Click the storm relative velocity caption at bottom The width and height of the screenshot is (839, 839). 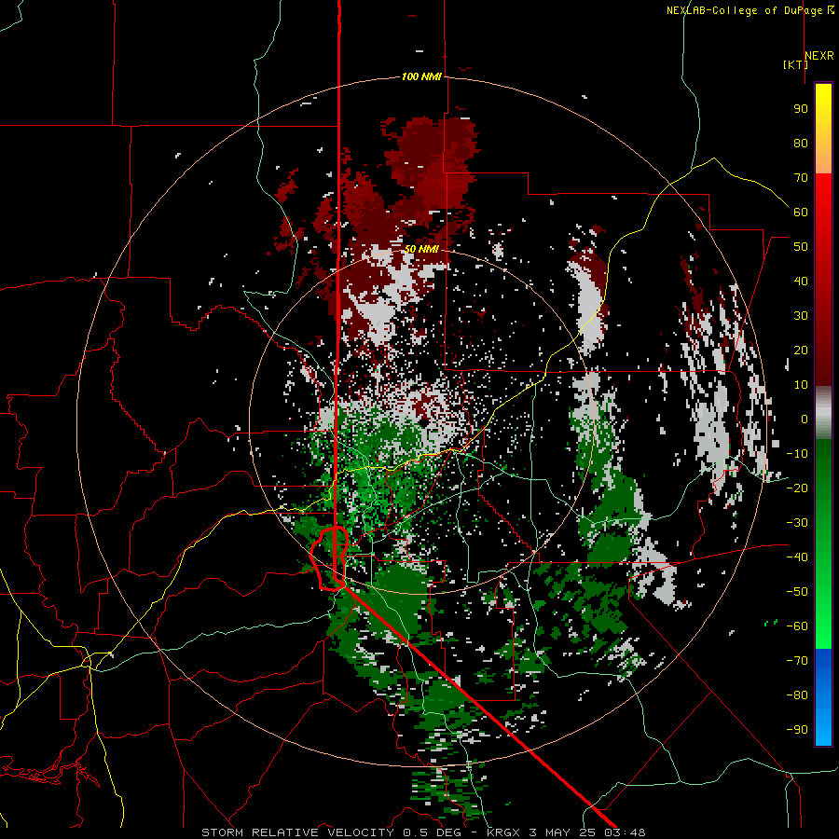click(x=423, y=832)
